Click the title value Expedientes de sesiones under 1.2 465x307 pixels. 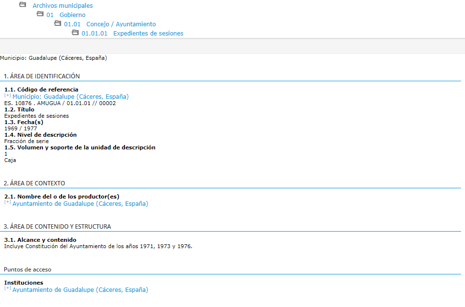point(37,116)
